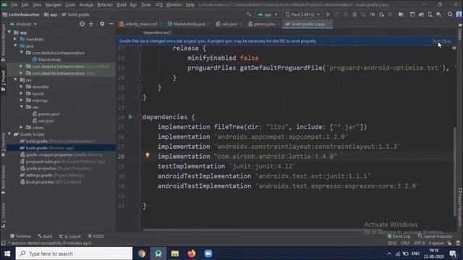Expand the values folder
The width and height of the screenshot is (463, 260).
(21, 127)
